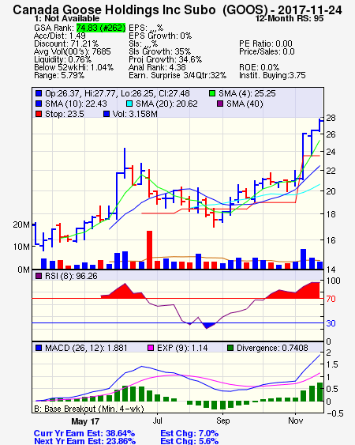This screenshot has width=355, height=445.
Task: Click the Range: 5.79% text
Action: click(x=59, y=76)
